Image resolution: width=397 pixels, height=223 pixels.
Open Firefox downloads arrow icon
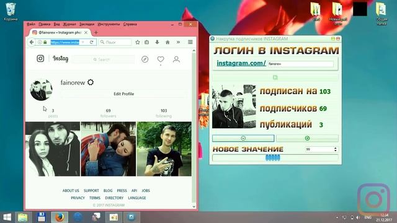pos(157,42)
